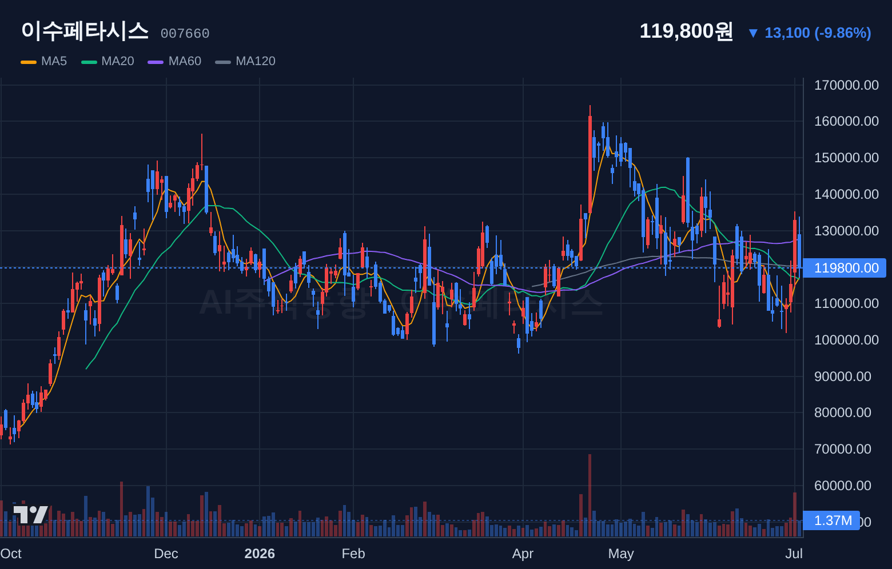Select the 2026 time axis label
The width and height of the screenshot is (892, 569).
pyautogui.click(x=260, y=554)
